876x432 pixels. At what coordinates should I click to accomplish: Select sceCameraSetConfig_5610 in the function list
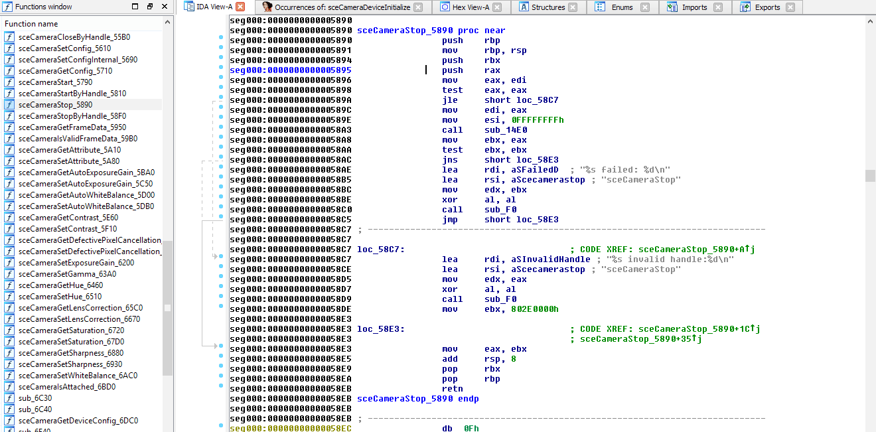pyautogui.click(x=65, y=48)
